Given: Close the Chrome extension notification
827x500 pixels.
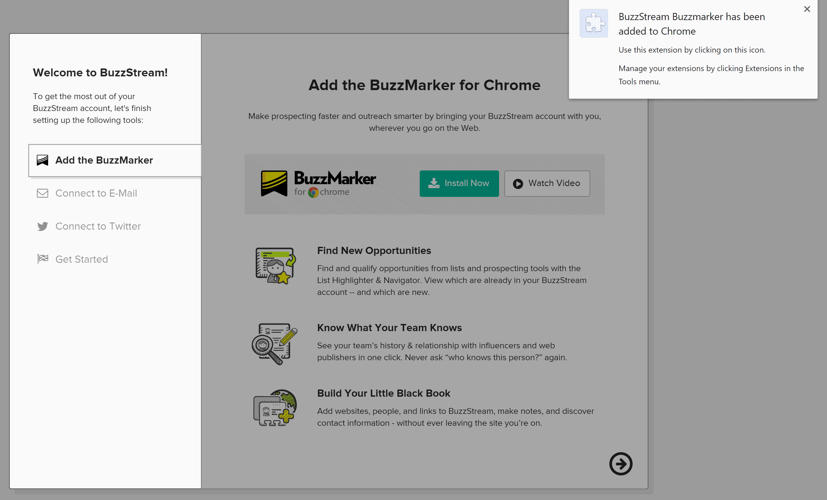Looking at the screenshot, I should point(807,9).
